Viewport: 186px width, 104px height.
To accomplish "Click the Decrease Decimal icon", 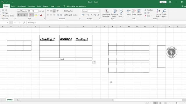I will 98,15.
